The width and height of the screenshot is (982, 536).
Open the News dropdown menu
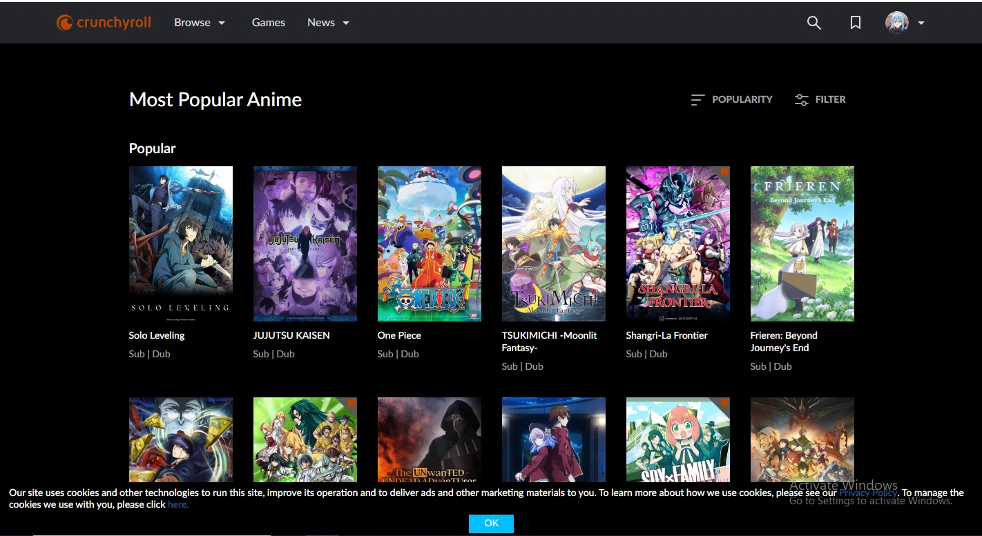328,23
